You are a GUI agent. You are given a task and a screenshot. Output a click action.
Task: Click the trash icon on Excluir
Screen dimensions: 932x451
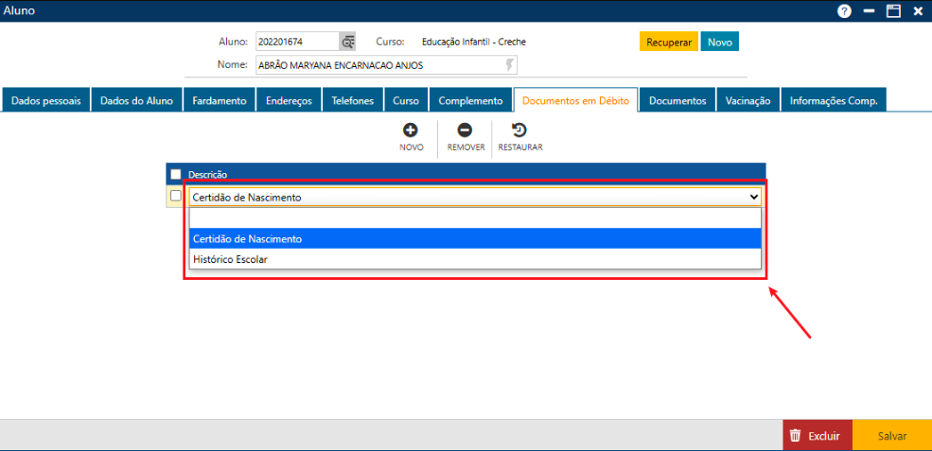tap(796, 436)
